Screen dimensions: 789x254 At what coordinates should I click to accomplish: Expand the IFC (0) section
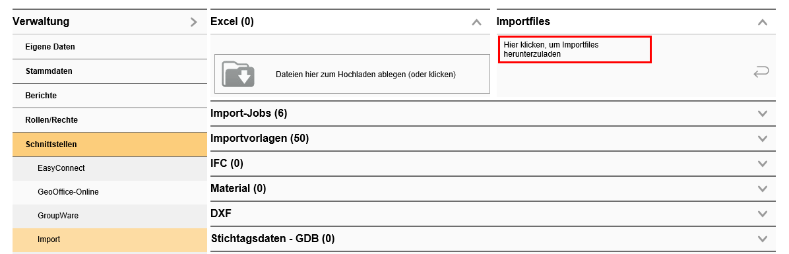point(763,164)
